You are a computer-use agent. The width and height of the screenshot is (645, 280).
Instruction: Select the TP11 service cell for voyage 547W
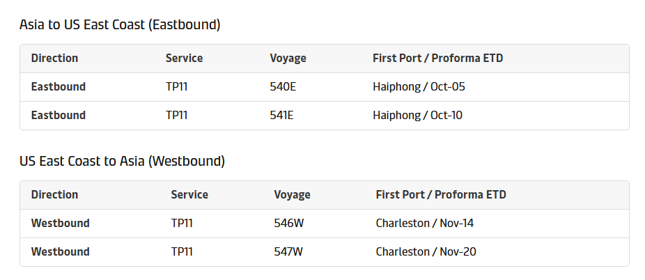(182, 251)
